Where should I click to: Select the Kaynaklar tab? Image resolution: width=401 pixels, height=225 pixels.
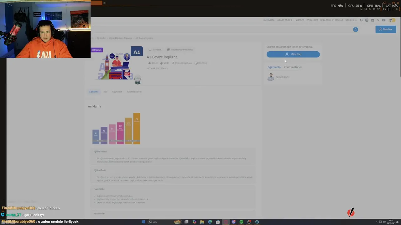[117, 92]
